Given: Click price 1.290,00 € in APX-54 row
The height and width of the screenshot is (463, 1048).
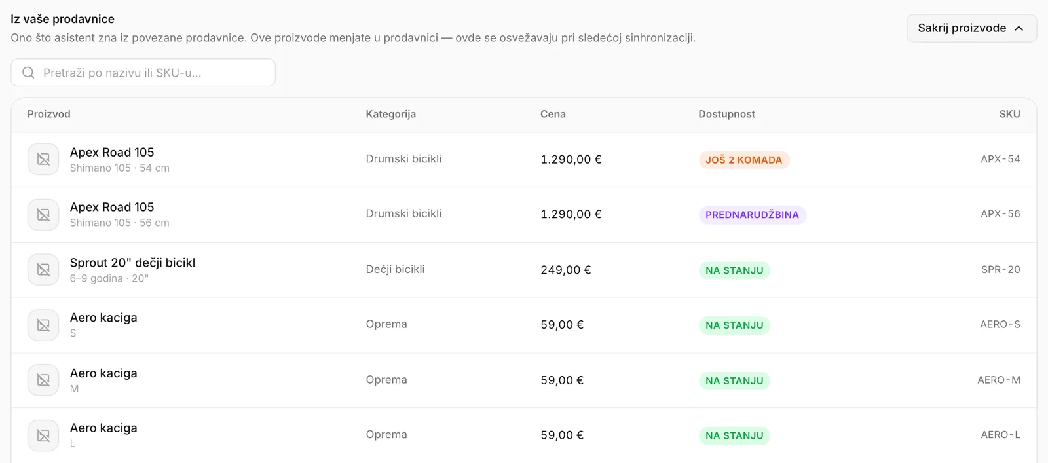Looking at the screenshot, I should 571,160.
